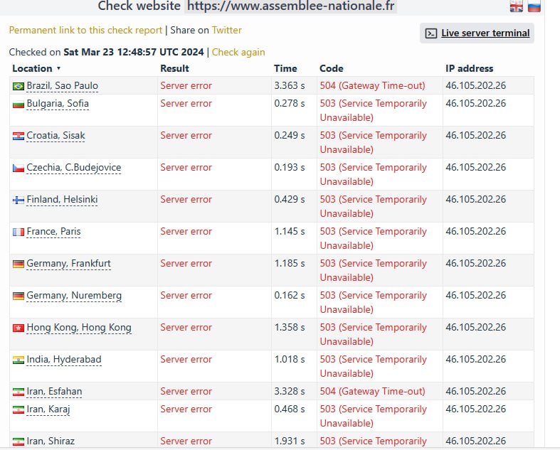Click the Brazil flag icon
Image resolution: width=560 pixels, height=450 pixels.
(19, 86)
